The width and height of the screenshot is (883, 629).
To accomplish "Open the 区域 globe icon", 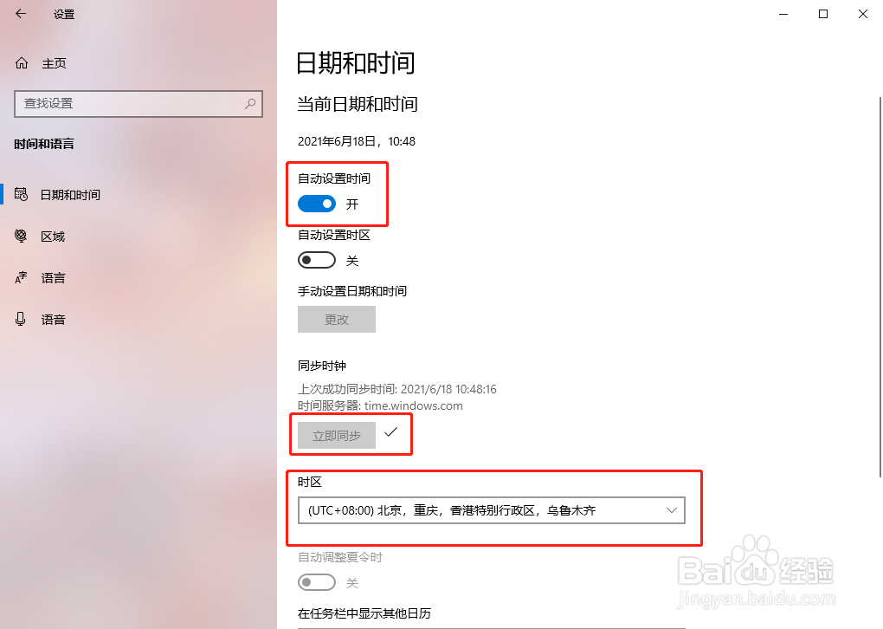I will (21, 237).
